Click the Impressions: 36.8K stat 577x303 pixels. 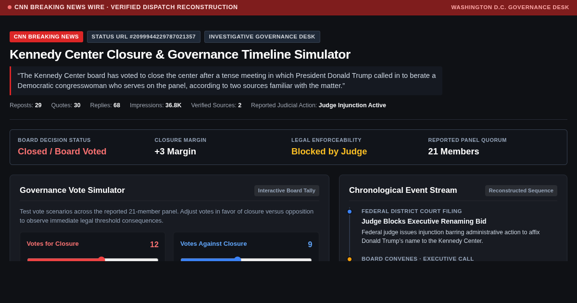click(x=156, y=105)
